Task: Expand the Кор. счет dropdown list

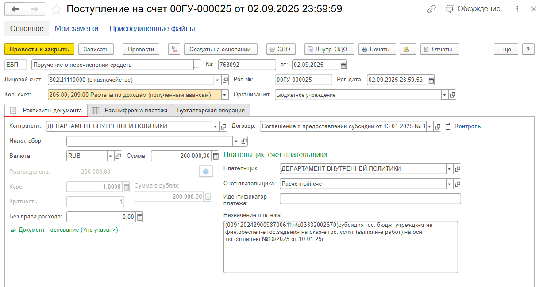Action: point(224,95)
